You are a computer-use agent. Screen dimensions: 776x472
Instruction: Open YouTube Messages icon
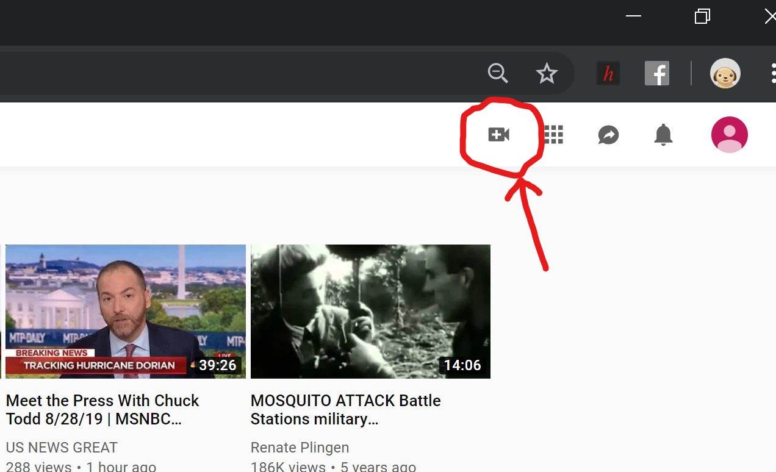(x=608, y=134)
